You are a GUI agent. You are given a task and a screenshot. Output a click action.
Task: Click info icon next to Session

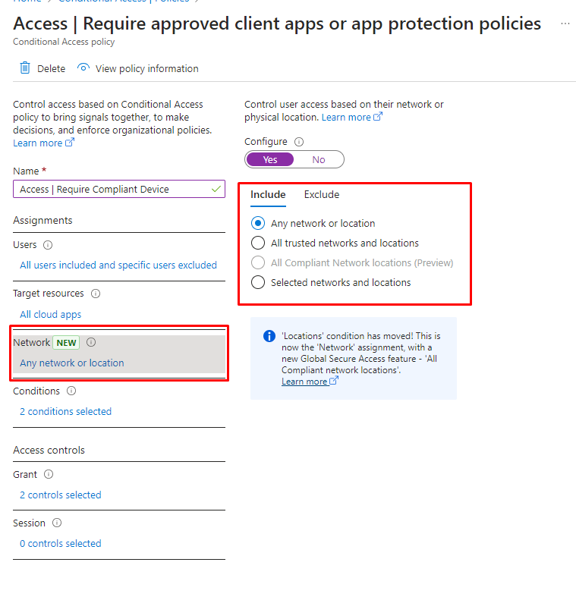[57, 523]
